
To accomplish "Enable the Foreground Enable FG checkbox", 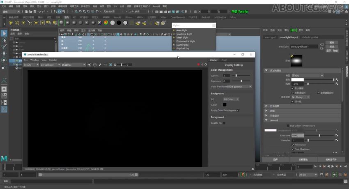I will (224, 123).
